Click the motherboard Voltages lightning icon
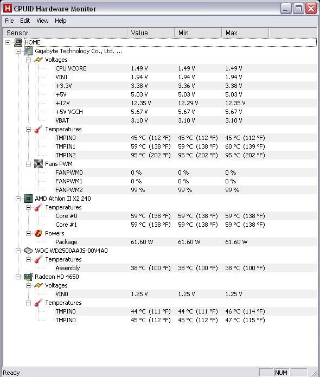Viewport: 320px width, 377px height. pos(39,60)
